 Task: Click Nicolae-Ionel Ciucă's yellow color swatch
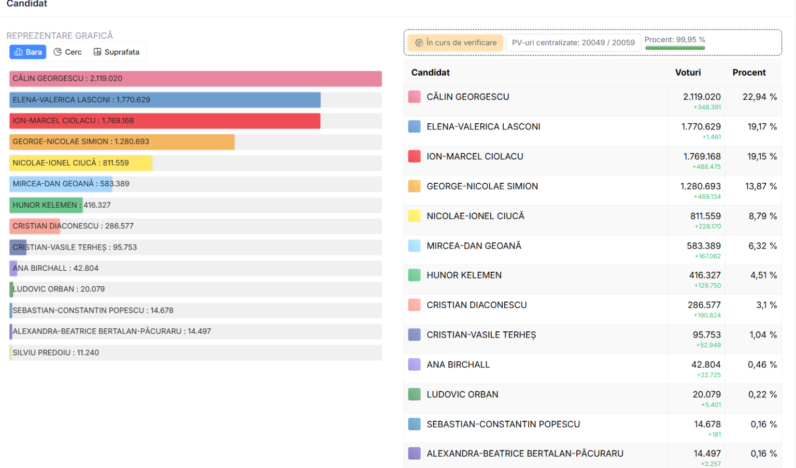tap(414, 216)
